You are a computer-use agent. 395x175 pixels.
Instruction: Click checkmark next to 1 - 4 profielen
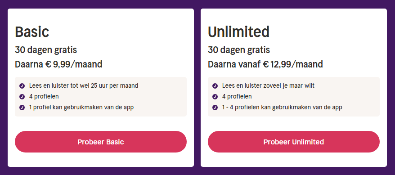coord(215,108)
